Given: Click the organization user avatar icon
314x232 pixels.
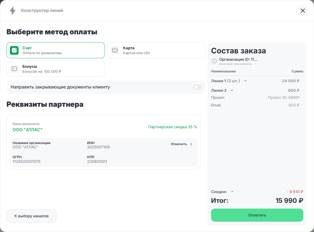Looking at the screenshot, I should [x=214, y=61].
